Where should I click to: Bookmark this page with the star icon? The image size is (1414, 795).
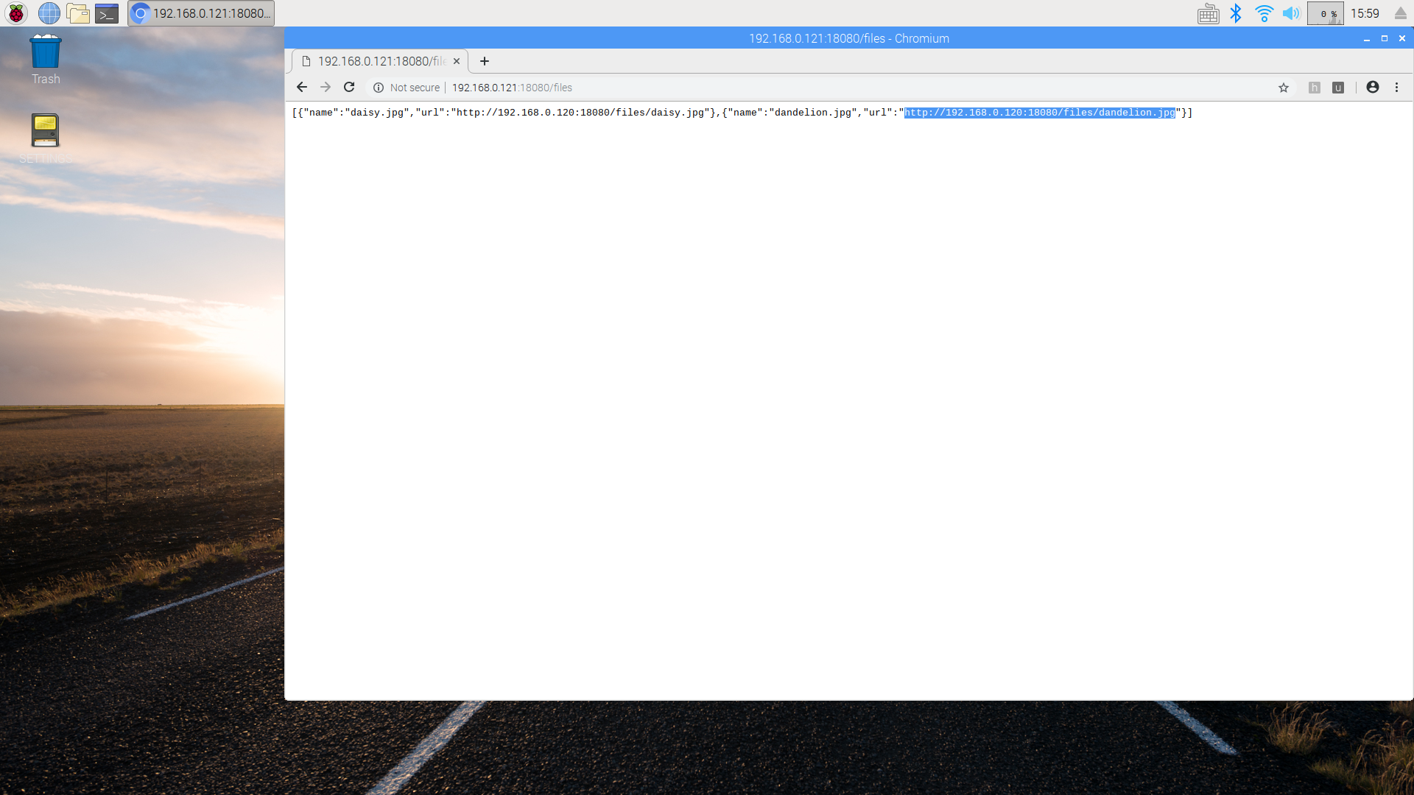click(x=1284, y=88)
